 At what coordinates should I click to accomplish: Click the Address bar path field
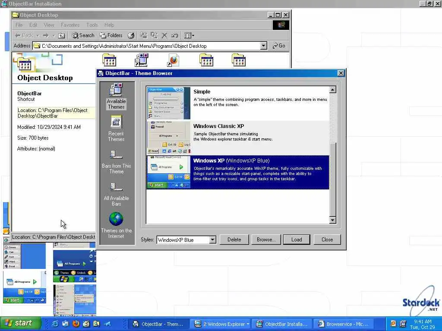tap(147, 46)
